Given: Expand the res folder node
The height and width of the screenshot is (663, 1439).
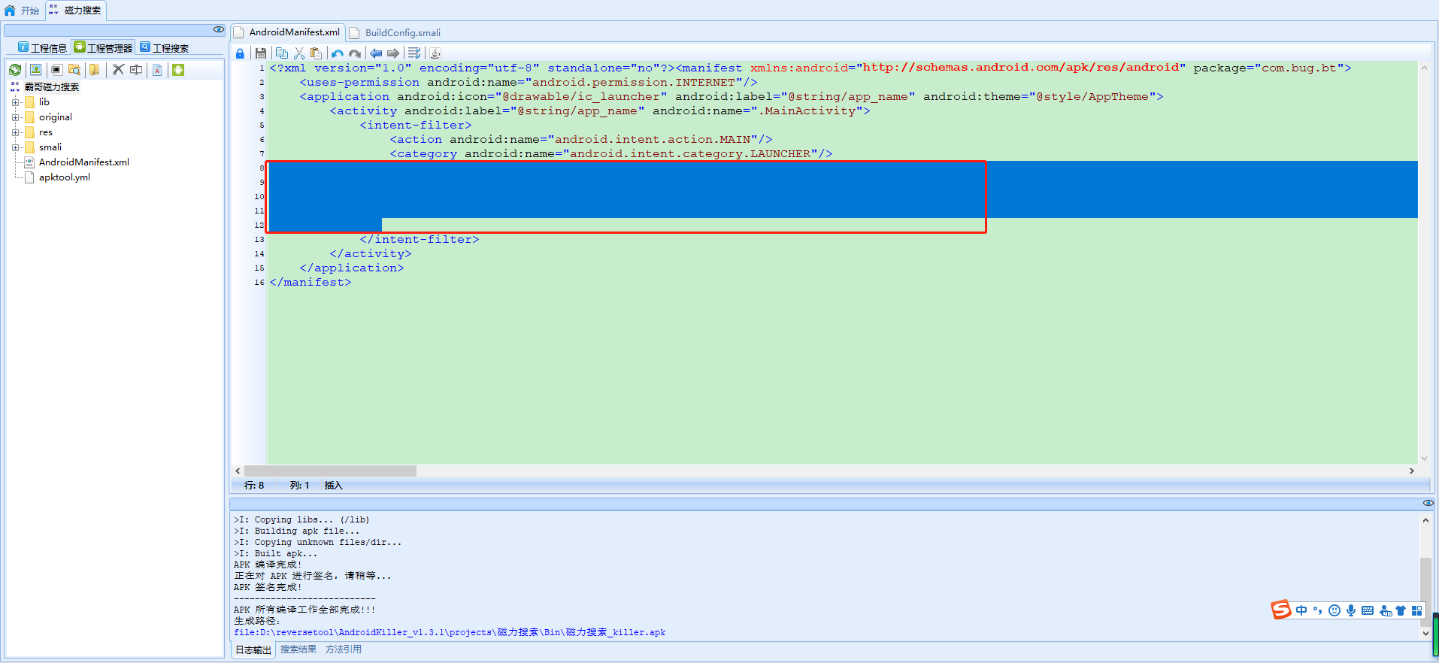Looking at the screenshot, I should pos(15,132).
